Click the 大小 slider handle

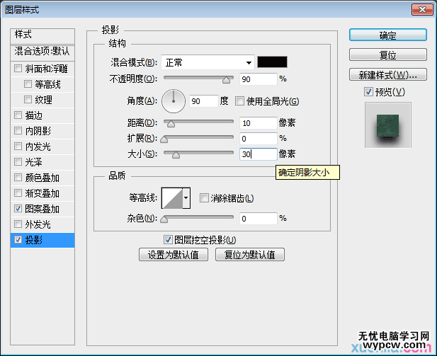[x=176, y=155]
